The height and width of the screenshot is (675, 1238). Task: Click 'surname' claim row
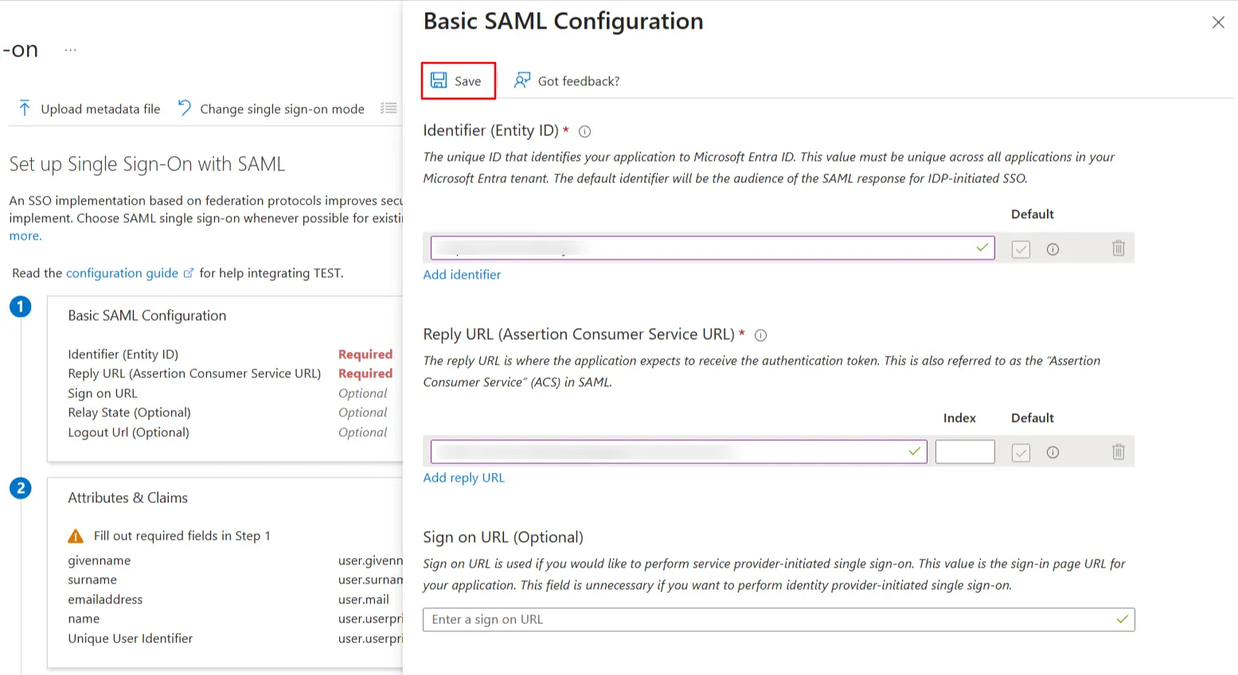click(x=235, y=579)
